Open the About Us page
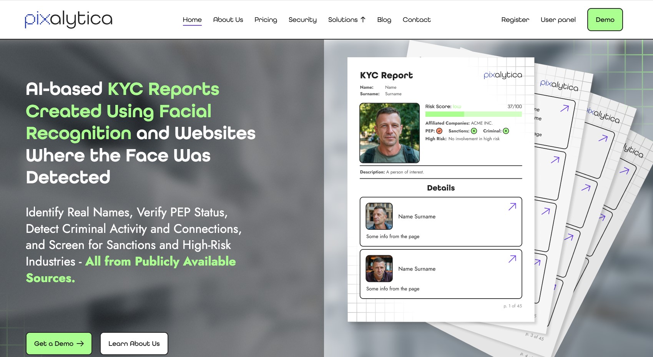The height and width of the screenshot is (357, 653). [228, 20]
